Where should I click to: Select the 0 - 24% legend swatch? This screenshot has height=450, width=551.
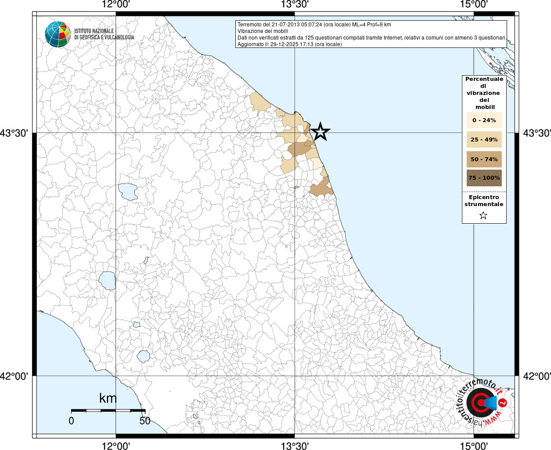(484, 120)
